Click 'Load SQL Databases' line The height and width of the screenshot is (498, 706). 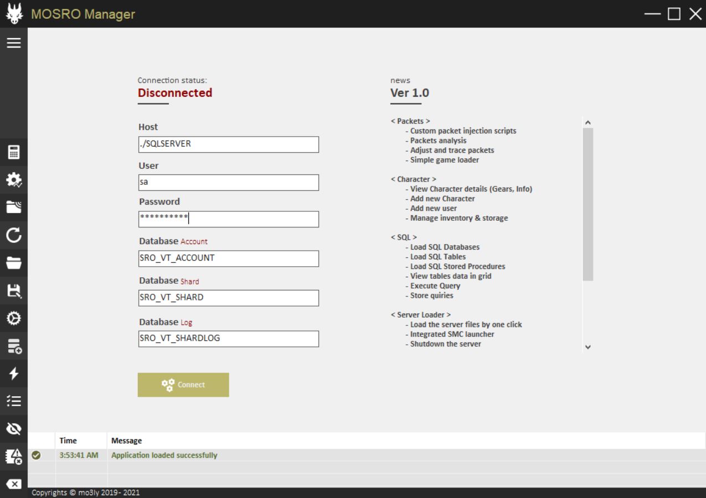coord(442,247)
